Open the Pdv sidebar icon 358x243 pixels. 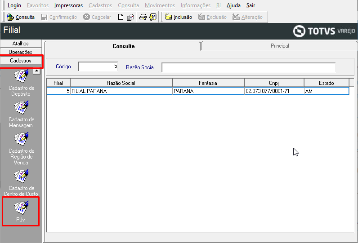pos(21,208)
